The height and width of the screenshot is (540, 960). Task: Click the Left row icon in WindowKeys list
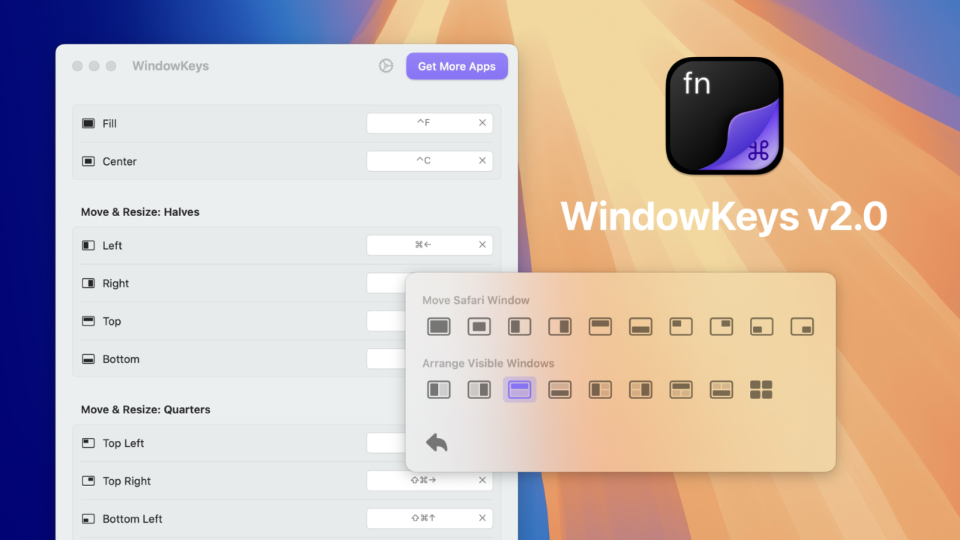[x=88, y=245]
